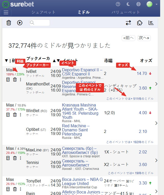Open calculator for WinBet middle
The width and height of the screenshot is (164, 195).
(x=8, y=115)
